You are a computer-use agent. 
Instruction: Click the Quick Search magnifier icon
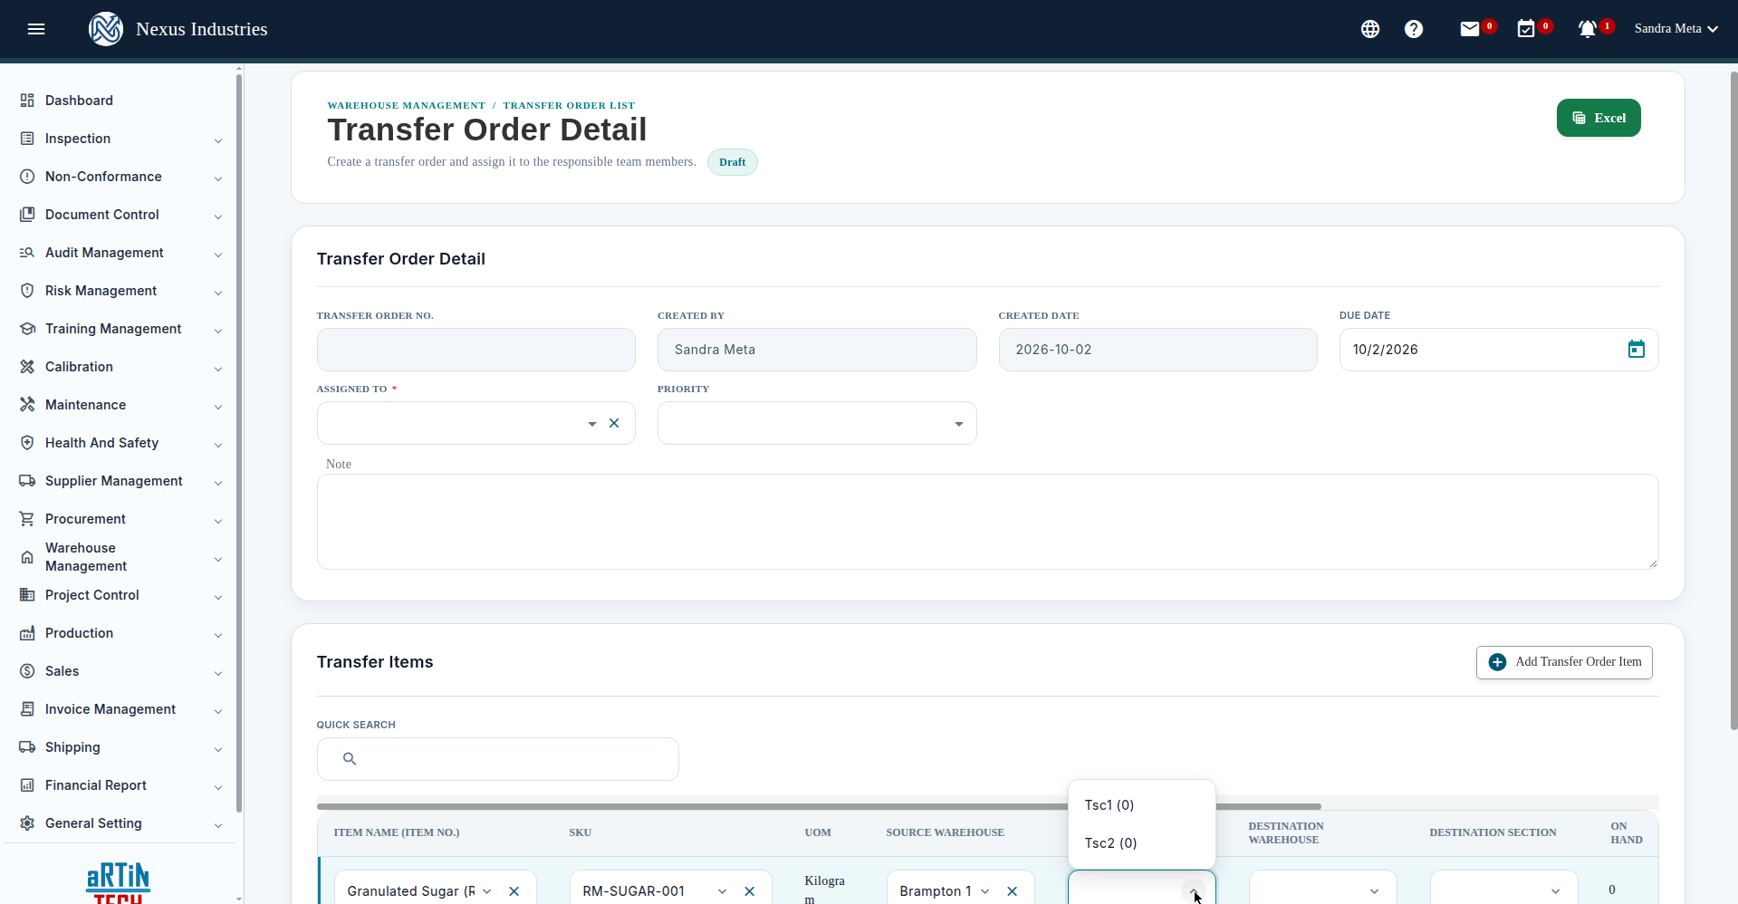click(350, 759)
